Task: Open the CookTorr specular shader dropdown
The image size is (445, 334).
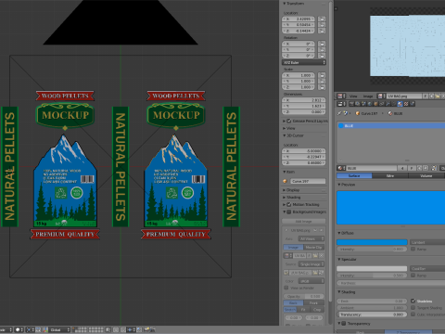Action: [x=427, y=268]
